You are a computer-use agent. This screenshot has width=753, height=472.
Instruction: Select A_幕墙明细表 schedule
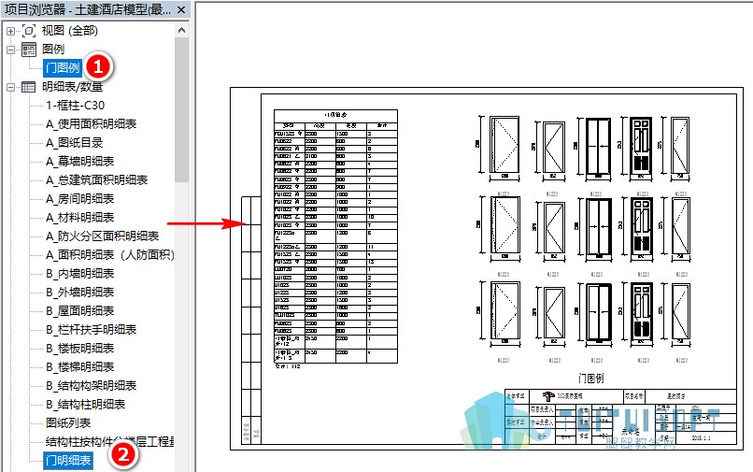[79, 162]
